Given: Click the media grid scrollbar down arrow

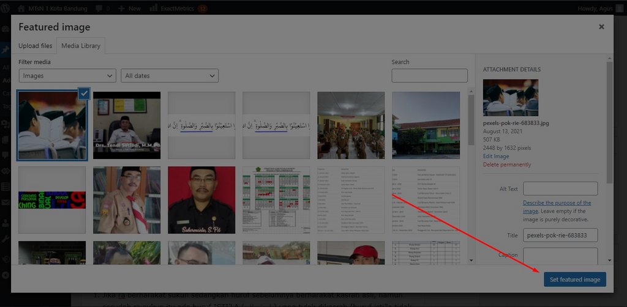Looking at the screenshot, I should coord(471,261).
